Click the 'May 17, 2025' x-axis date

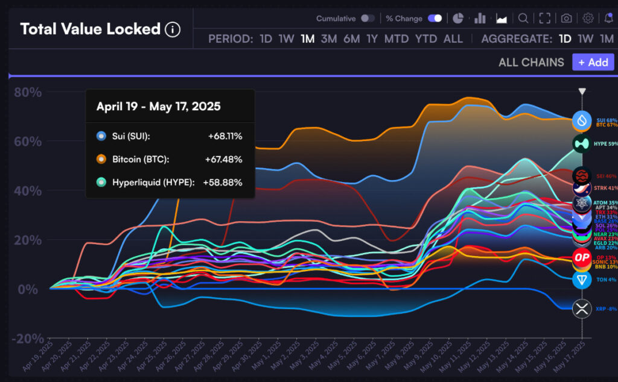569,357
